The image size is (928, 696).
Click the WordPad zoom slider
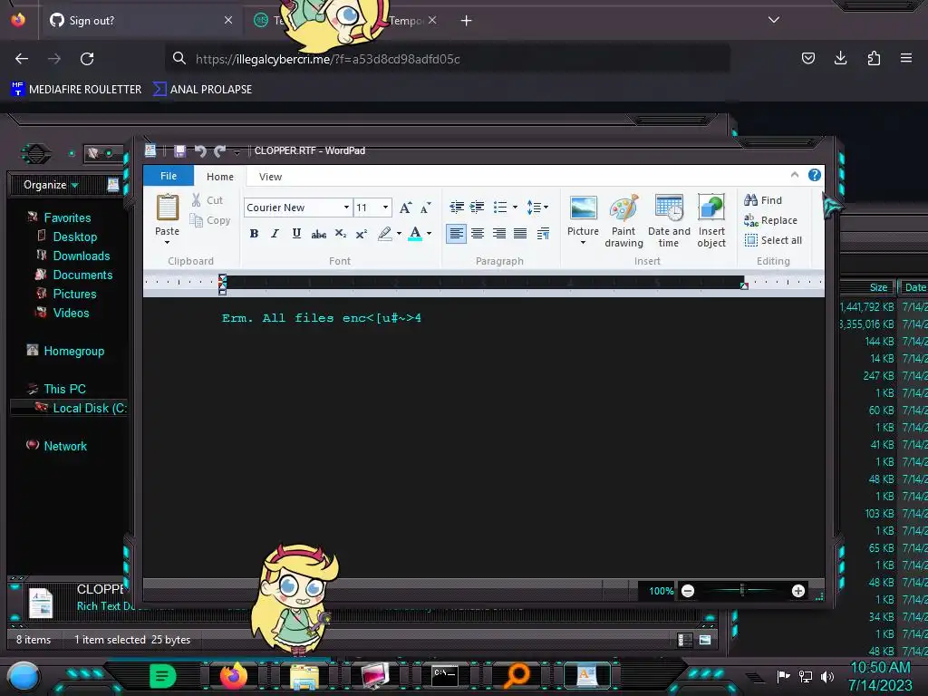(742, 590)
